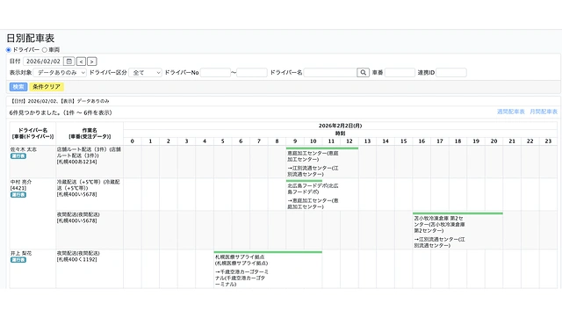
Task: Go to previous day arrow button
Action: (81, 61)
